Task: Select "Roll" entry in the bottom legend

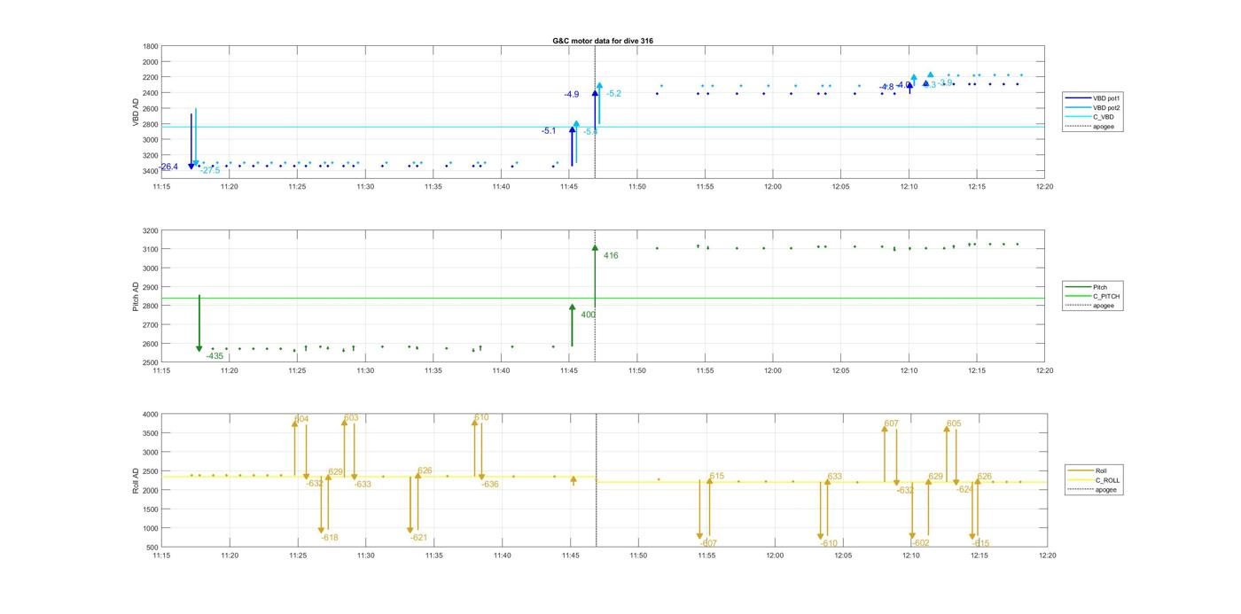Action: [x=1101, y=470]
